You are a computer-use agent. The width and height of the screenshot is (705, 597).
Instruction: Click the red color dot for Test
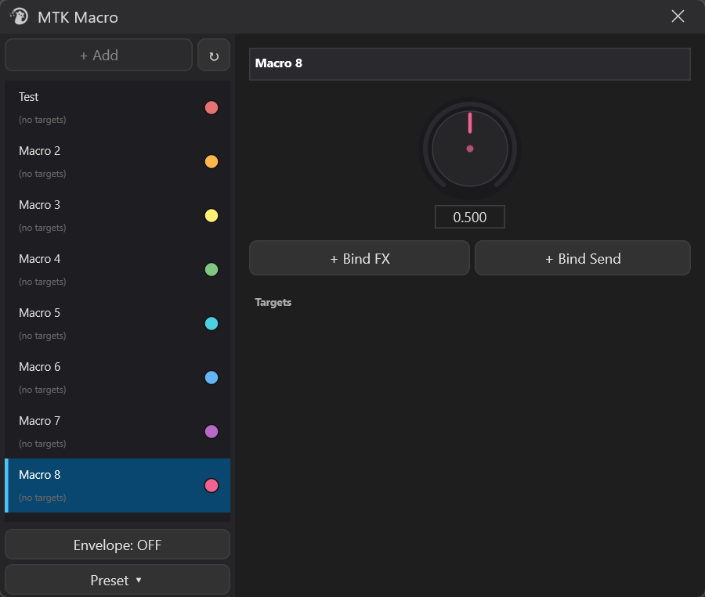[x=211, y=108]
